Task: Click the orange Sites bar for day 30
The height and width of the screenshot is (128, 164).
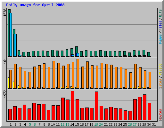Action: (x=150, y=80)
